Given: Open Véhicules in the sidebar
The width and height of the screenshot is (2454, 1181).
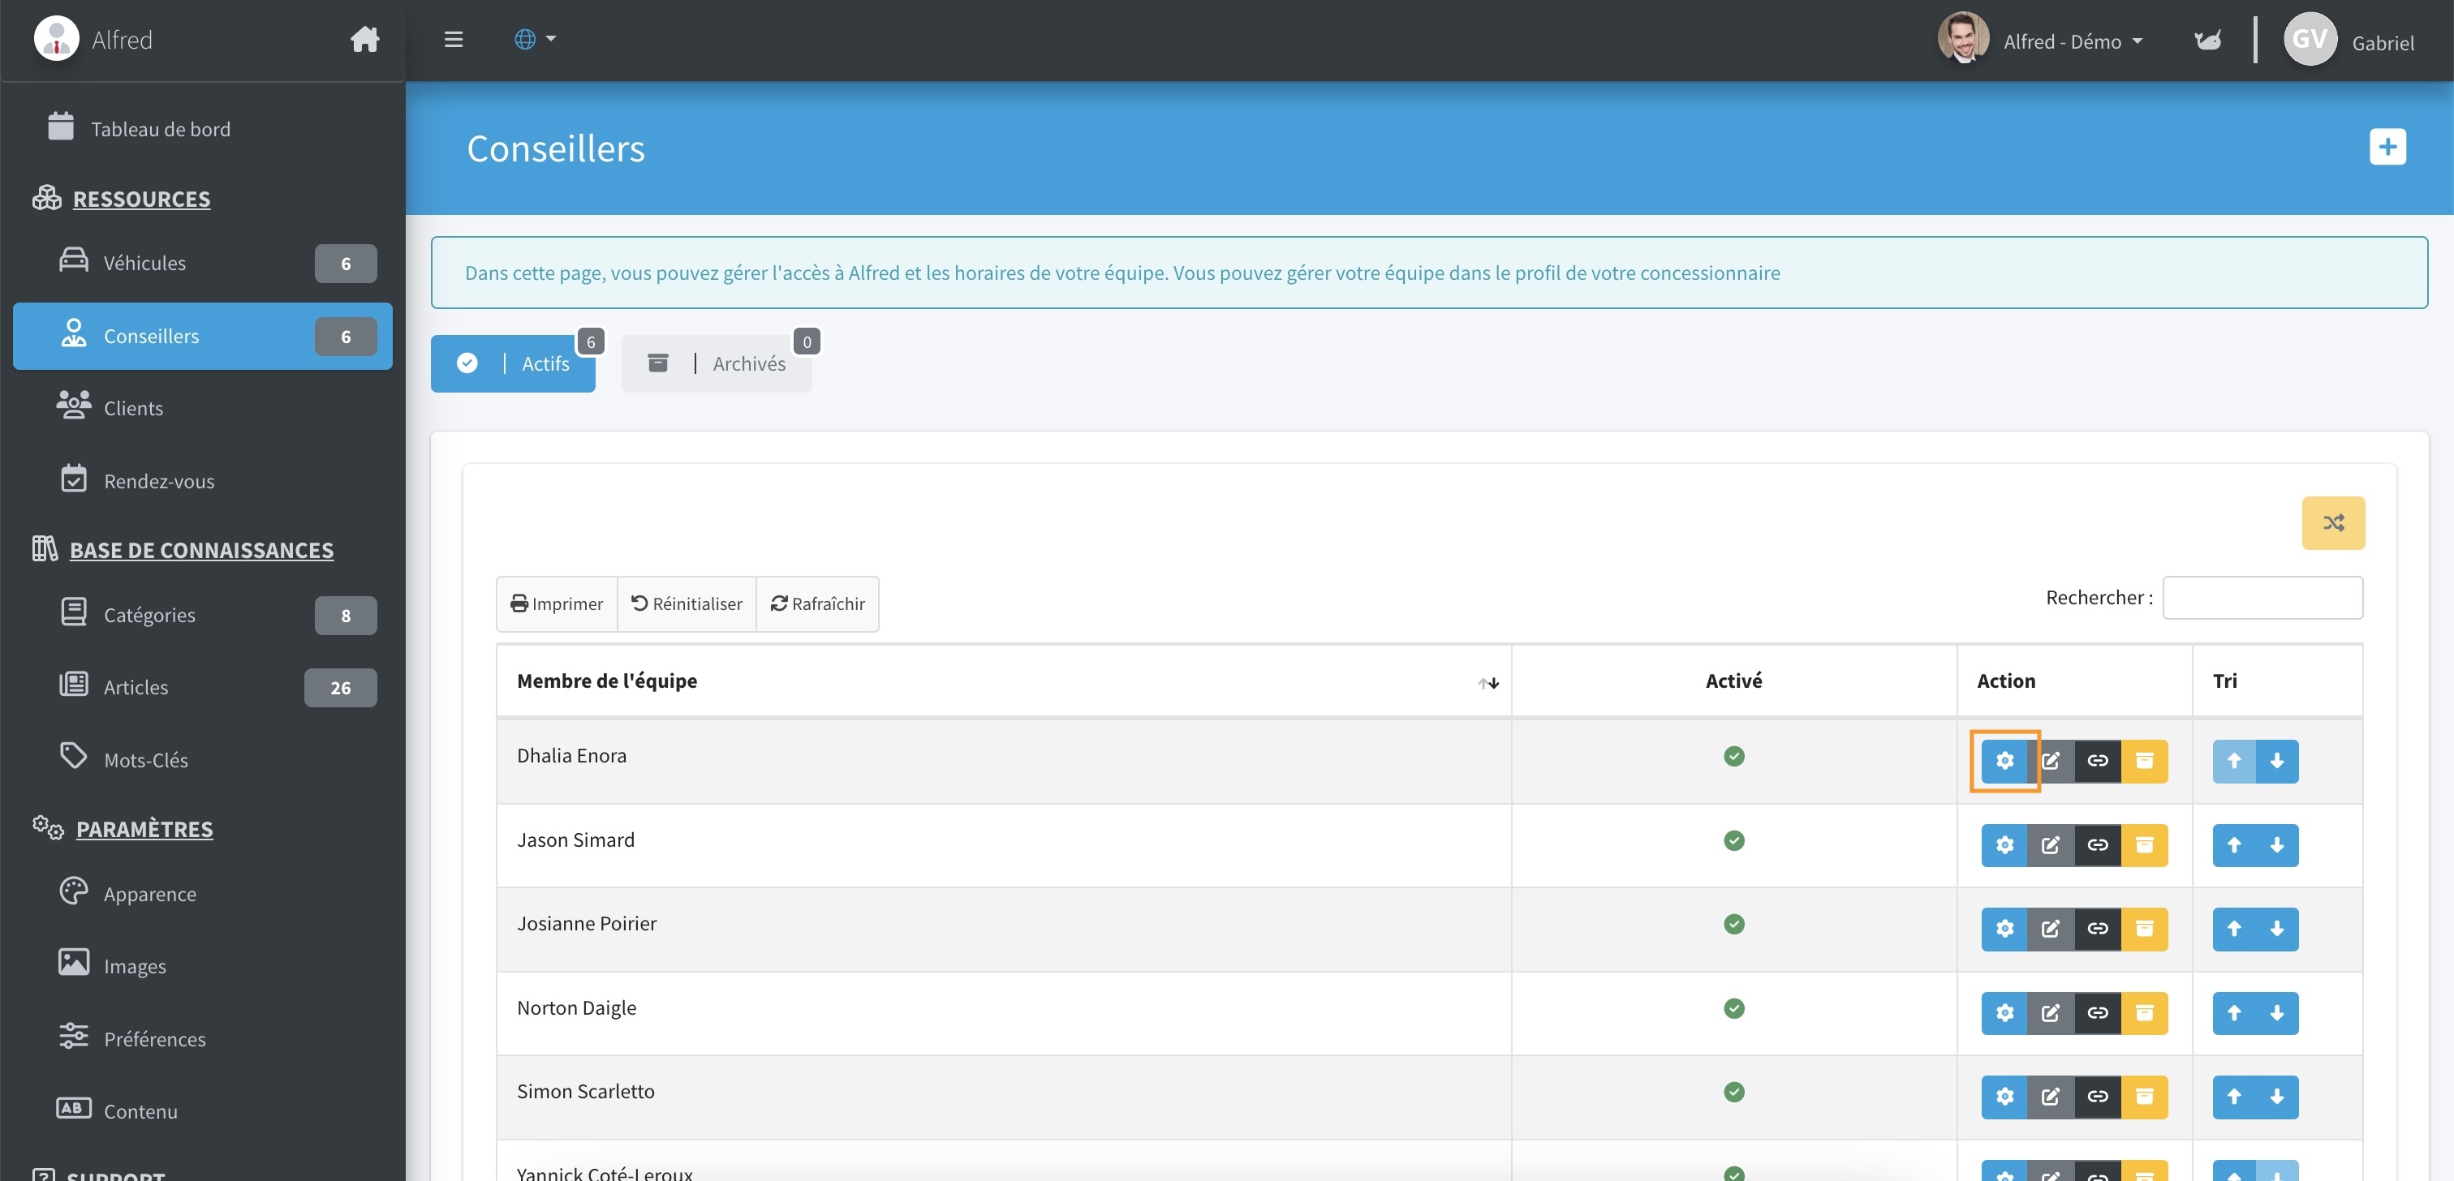Looking at the screenshot, I should click(144, 263).
